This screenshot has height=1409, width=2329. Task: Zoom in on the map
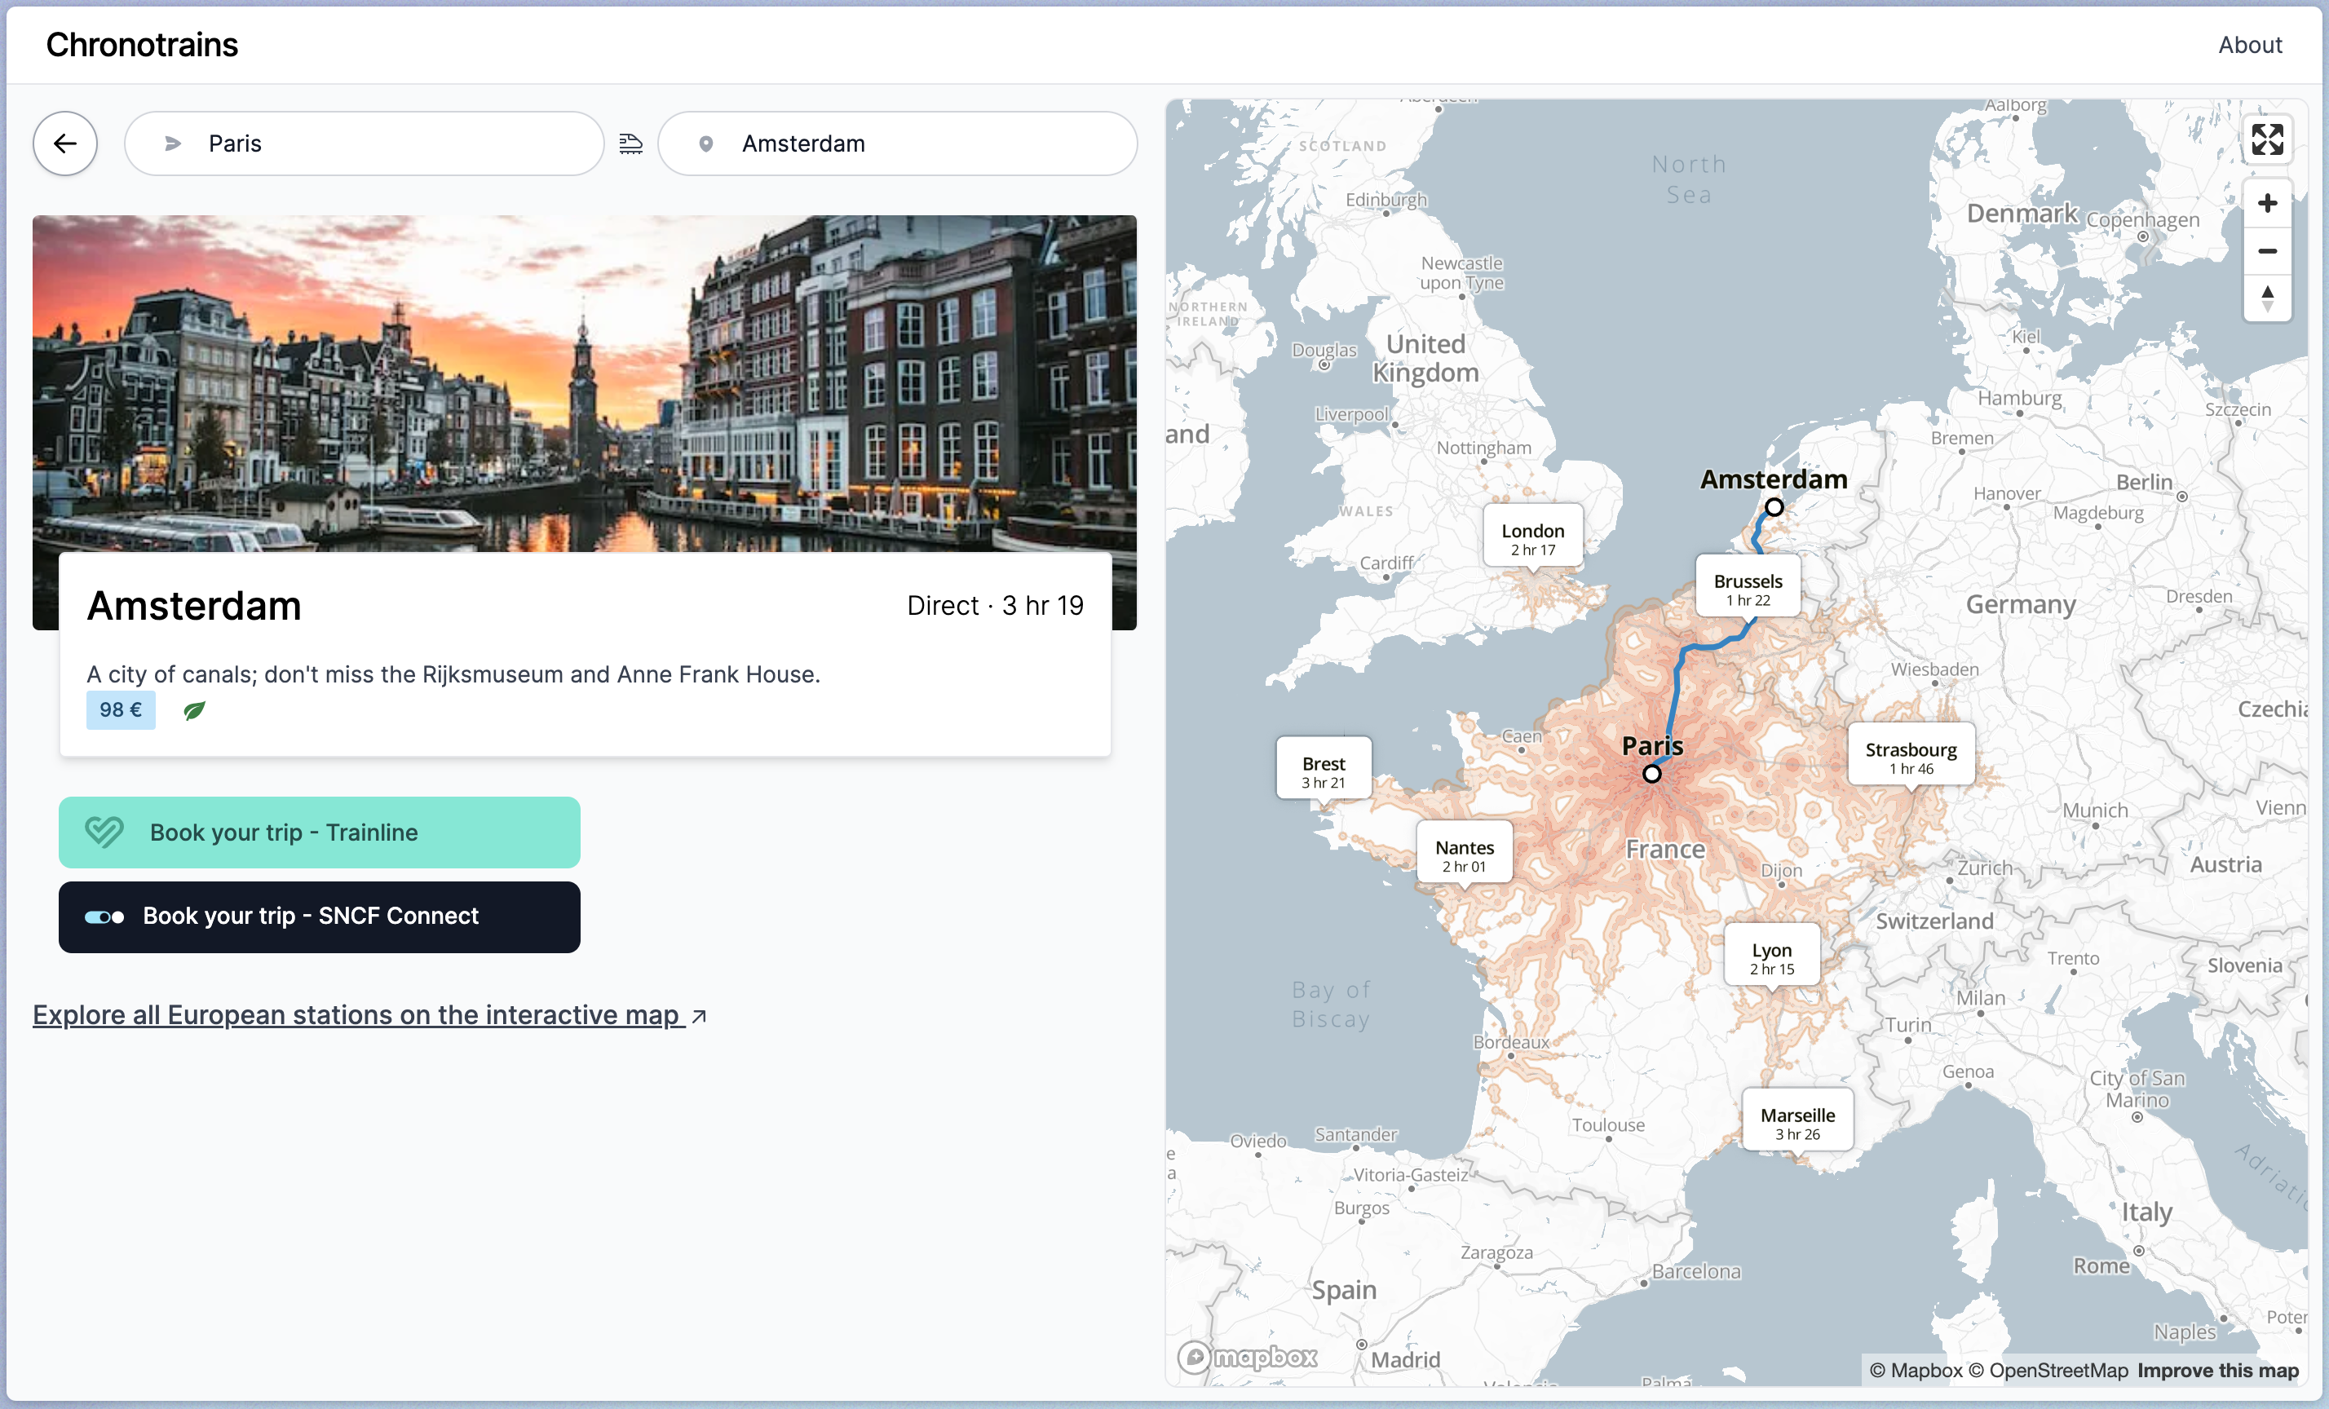(x=2267, y=203)
